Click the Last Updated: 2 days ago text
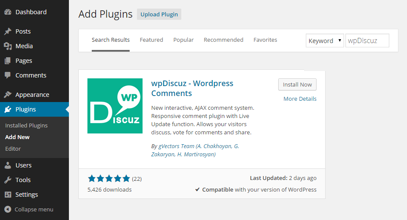 coord(283,178)
